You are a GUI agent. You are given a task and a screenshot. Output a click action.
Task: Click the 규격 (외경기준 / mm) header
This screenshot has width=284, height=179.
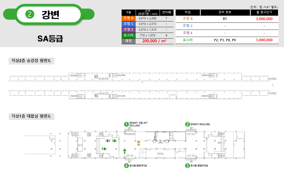coord(148,12)
